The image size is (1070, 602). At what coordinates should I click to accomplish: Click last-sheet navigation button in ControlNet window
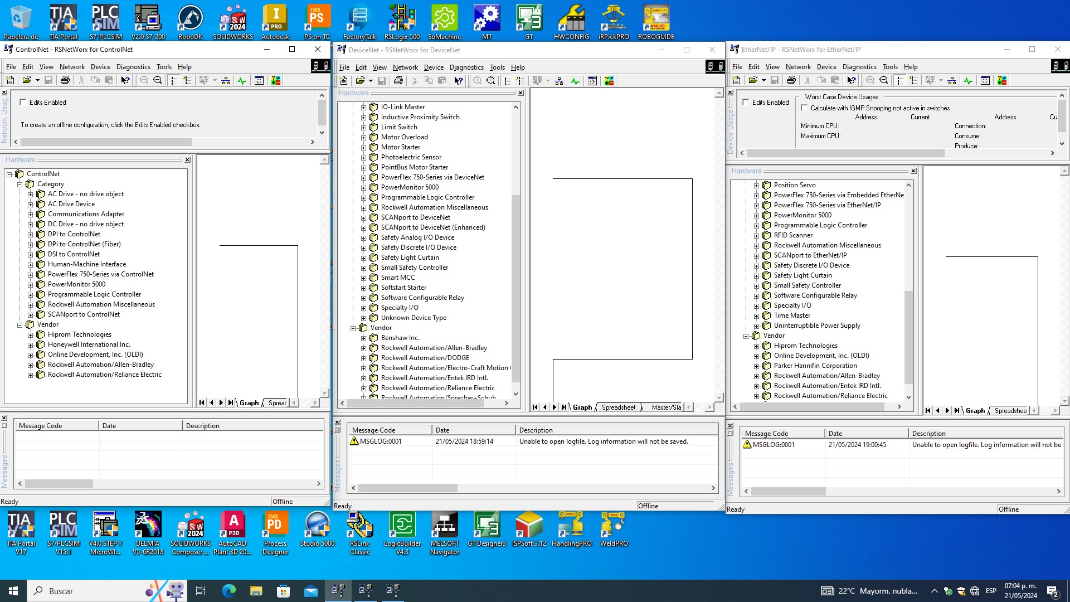tap(231, 403)
